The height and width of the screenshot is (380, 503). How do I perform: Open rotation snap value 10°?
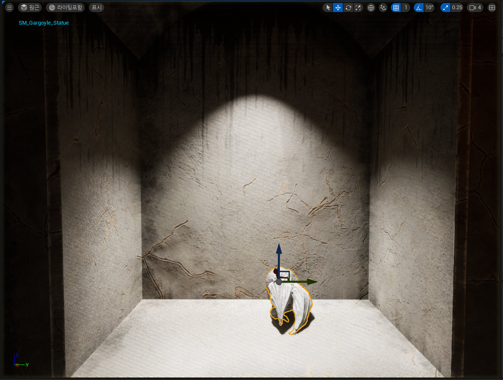pyautogui.click(x=429, y=8)
